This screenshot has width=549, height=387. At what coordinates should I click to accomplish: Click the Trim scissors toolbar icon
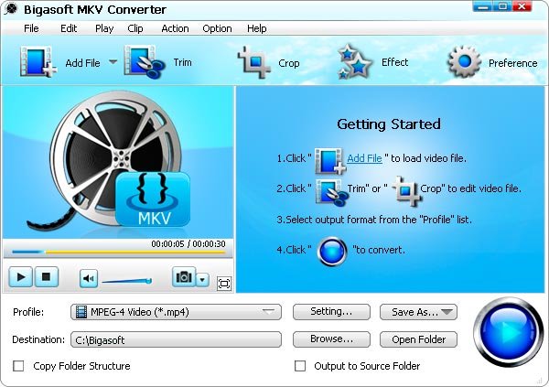[x=145, y=61]
